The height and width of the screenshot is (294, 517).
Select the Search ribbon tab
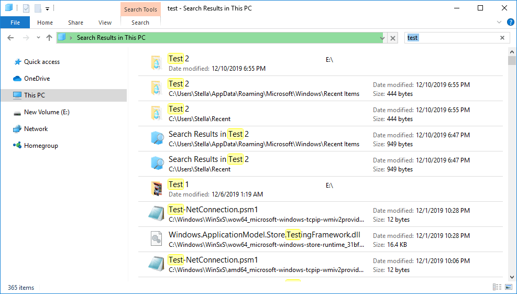pos(140,23)
